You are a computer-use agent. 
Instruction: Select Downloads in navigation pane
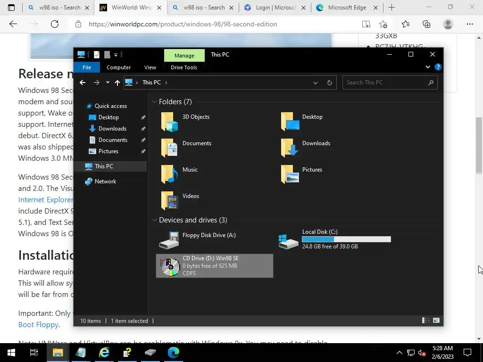[112, 129]
